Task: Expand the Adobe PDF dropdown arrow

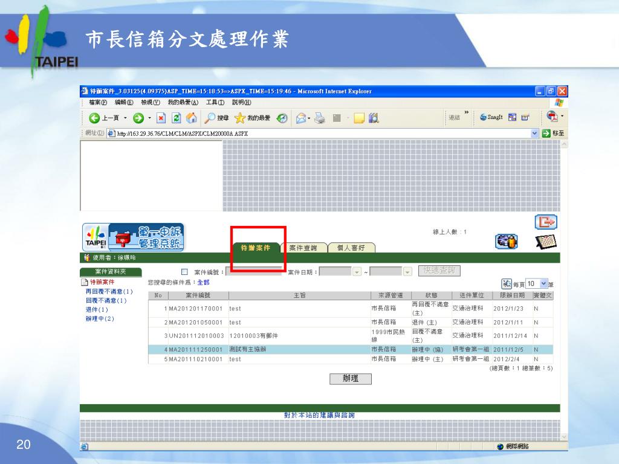Action: [x=562, y=117]
